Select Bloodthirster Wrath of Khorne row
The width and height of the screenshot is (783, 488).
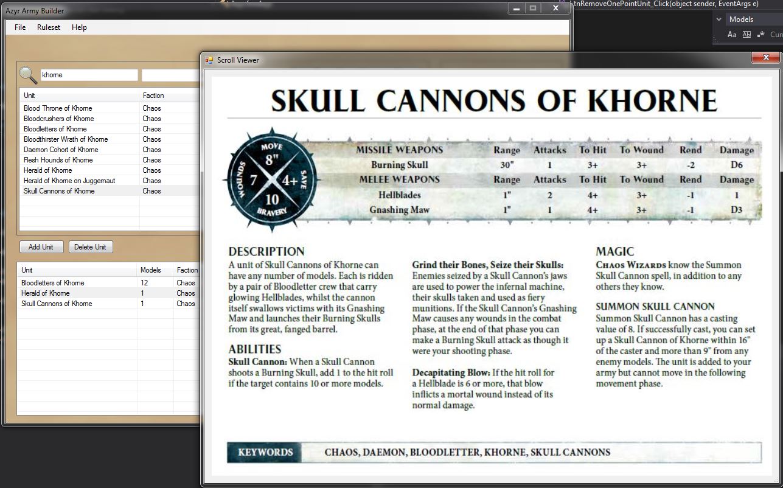click(110, 139)
